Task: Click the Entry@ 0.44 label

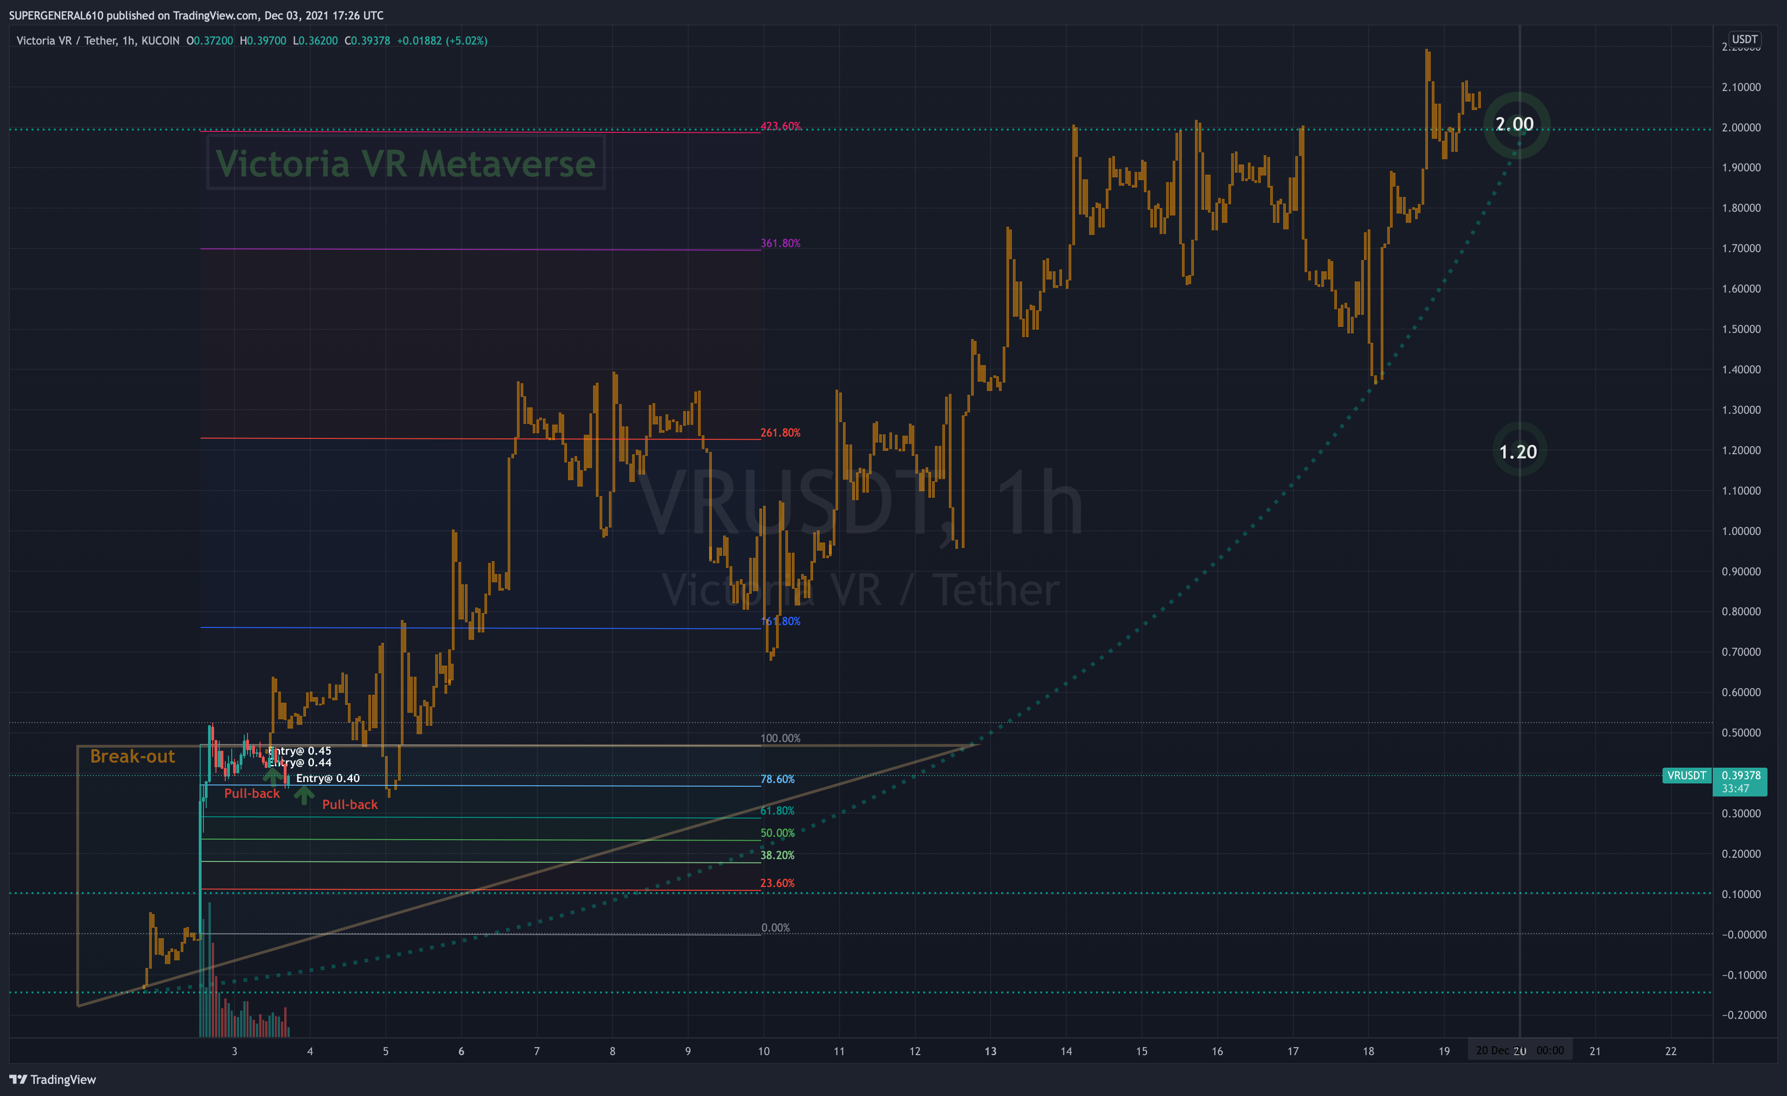Action: click(x=300, y=763)
